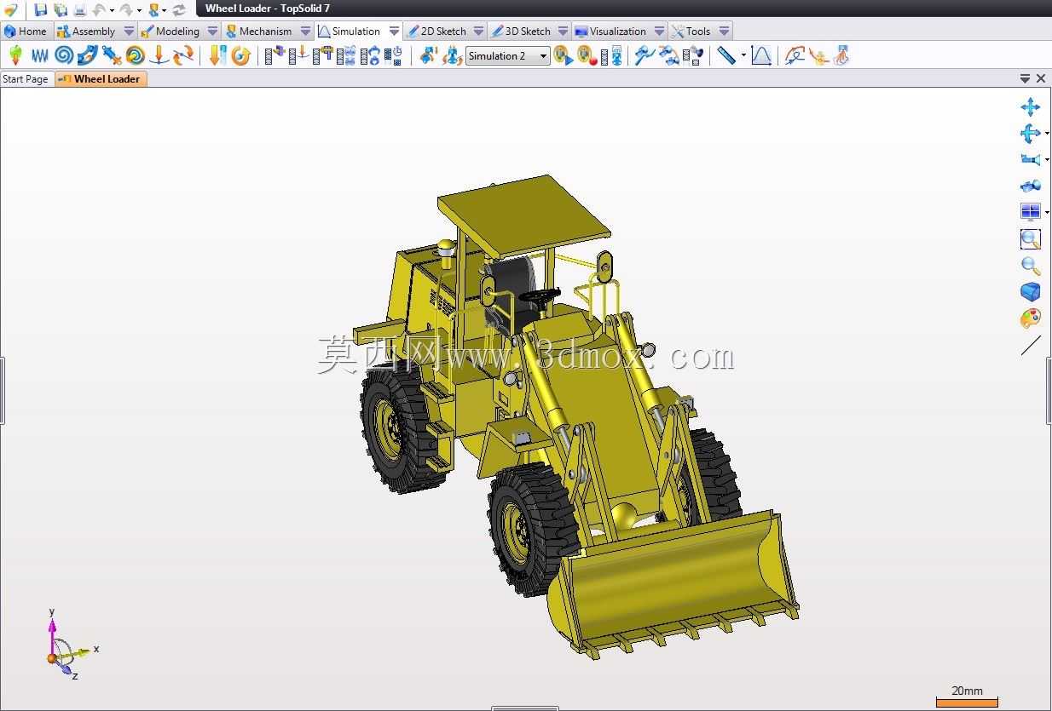Expand the 2D Sketch tab dropdown arrow
The width and height of the screenshot is (1052, 711).
tap(478, 31)
